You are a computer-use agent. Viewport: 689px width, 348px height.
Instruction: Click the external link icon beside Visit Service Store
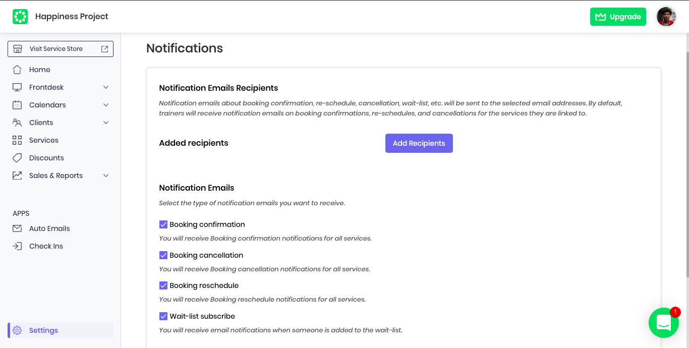pyautogui.click(x=104, y=49)
